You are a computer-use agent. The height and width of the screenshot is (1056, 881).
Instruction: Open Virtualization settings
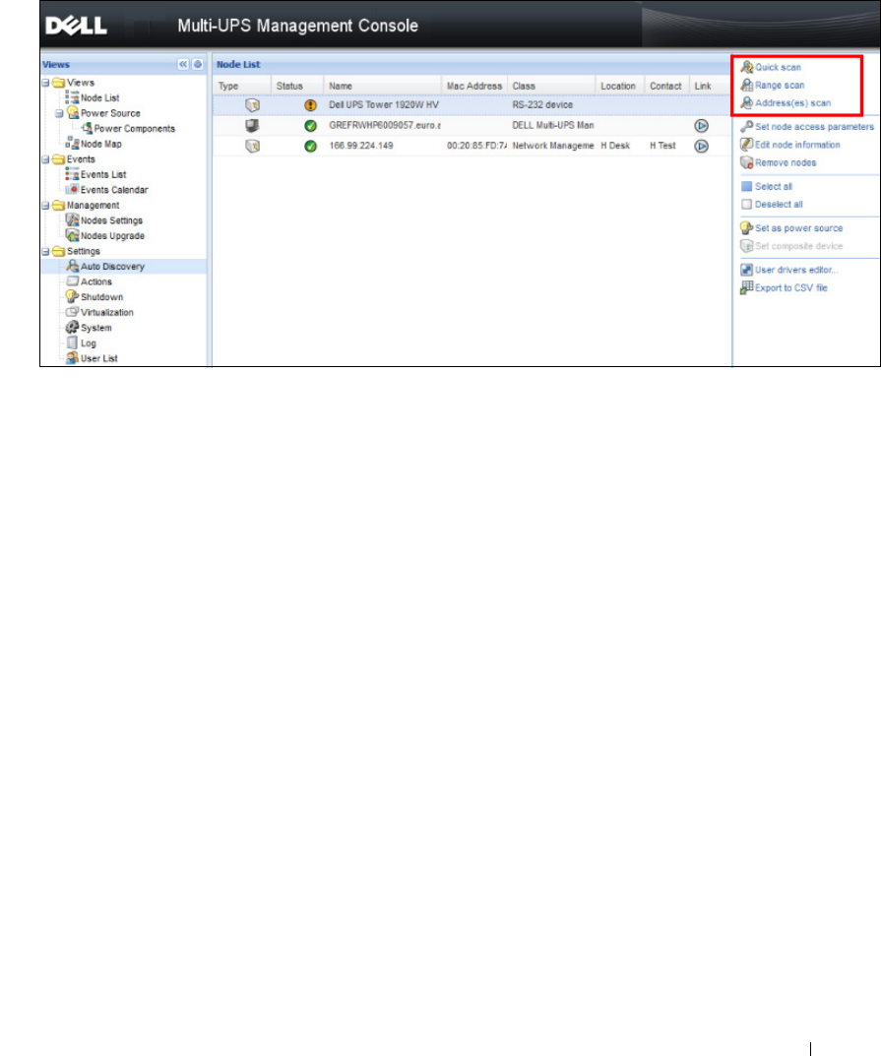[x=106, y=313]
